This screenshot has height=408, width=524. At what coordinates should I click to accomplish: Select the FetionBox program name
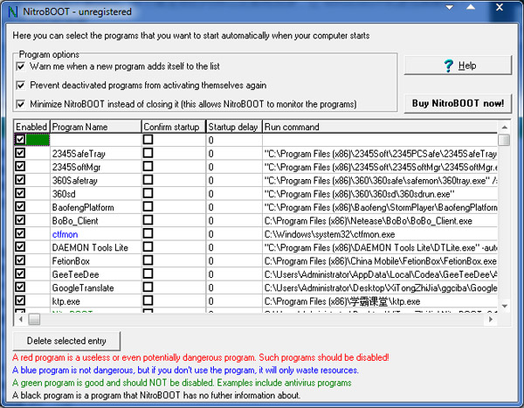click(71, 261)
